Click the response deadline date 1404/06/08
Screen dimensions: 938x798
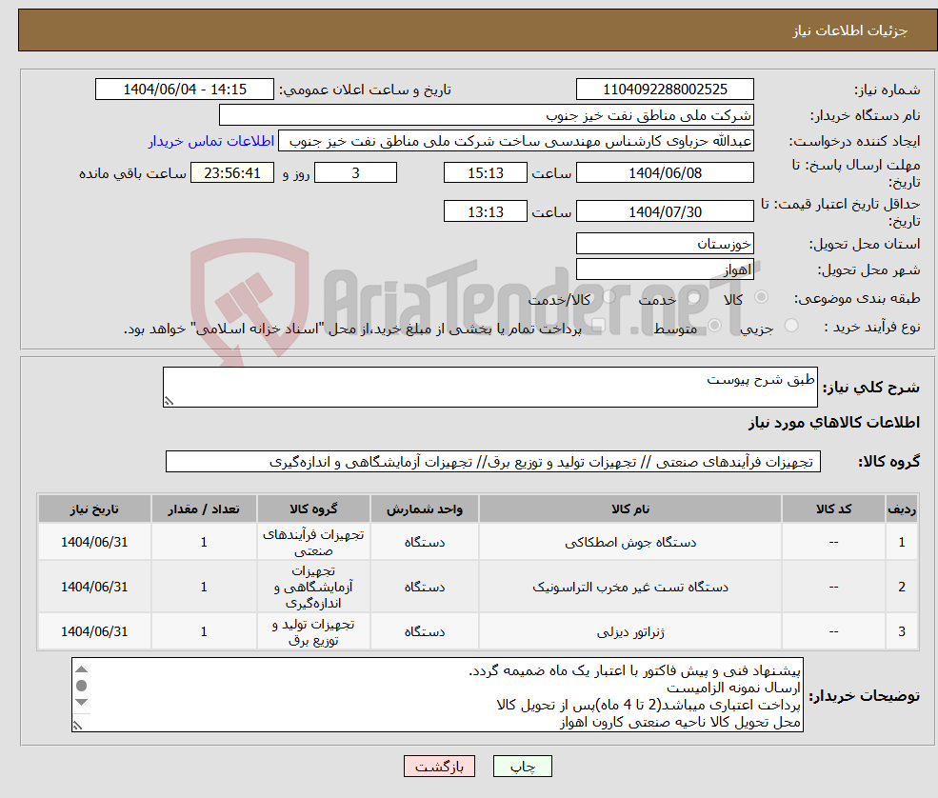point(665,173)
